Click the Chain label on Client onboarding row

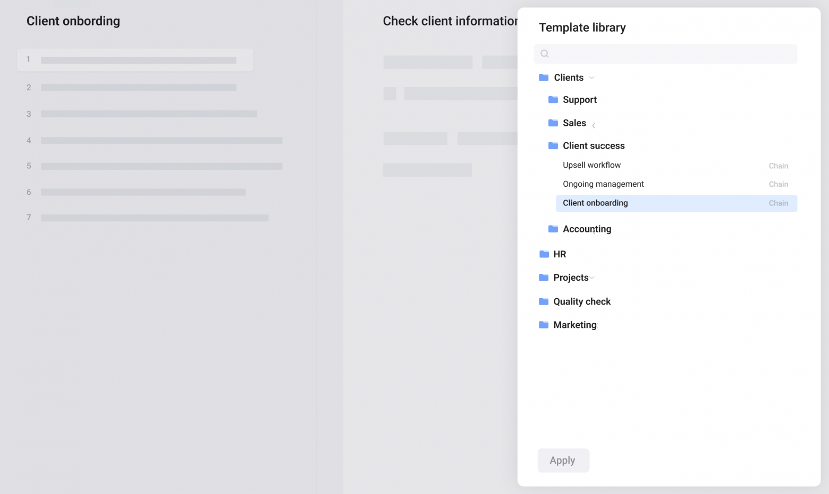coord(779,203)
